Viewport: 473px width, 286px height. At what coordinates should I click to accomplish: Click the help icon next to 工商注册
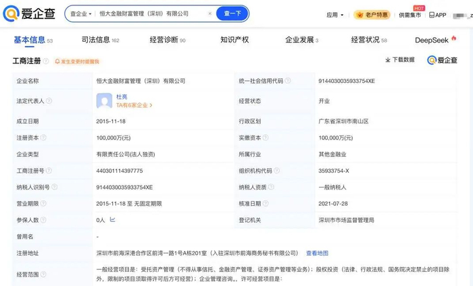click(46, 61)
